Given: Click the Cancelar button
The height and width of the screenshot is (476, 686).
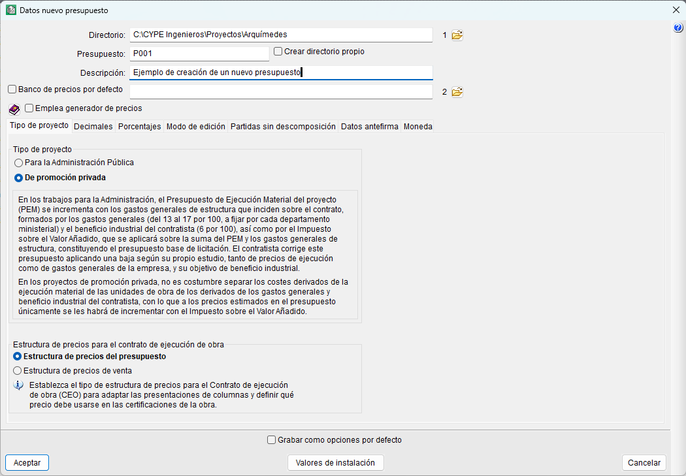Looking at the screenshot, I should point(644,462).
